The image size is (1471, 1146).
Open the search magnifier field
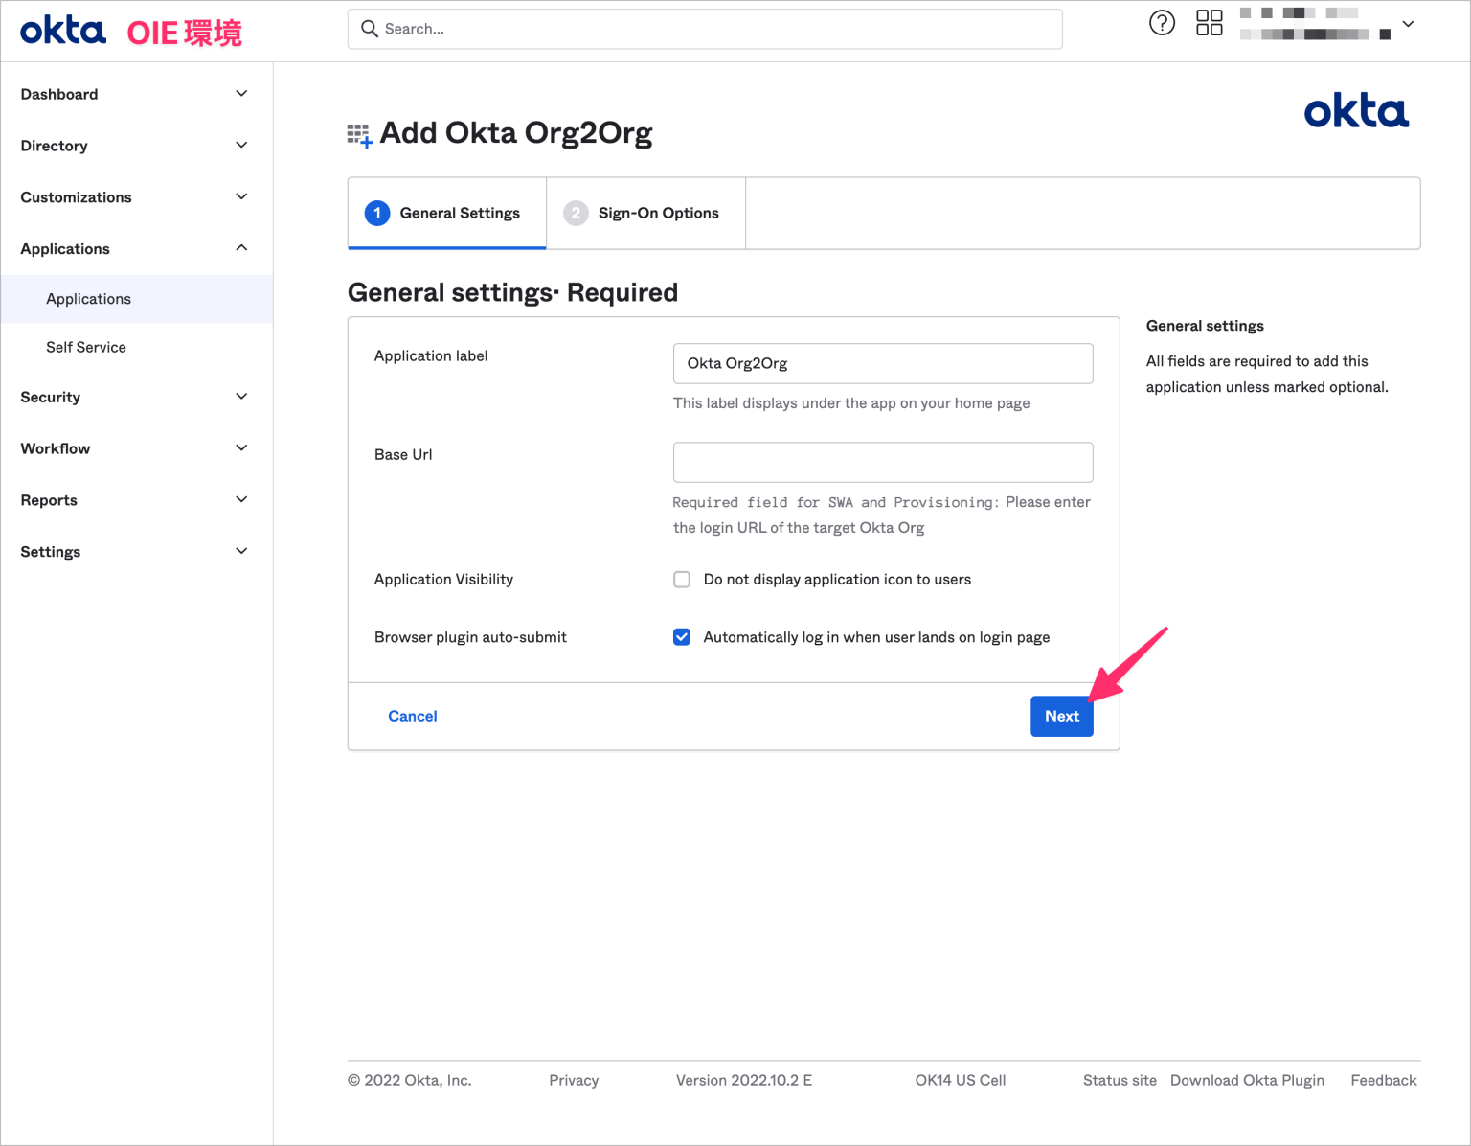coord(371,29)
